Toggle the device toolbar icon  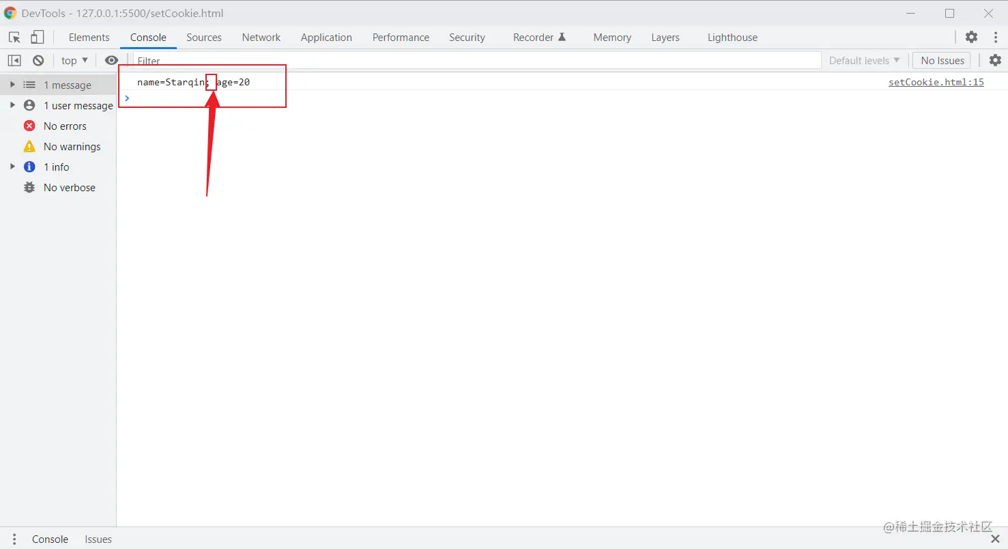tap(38, 37)
